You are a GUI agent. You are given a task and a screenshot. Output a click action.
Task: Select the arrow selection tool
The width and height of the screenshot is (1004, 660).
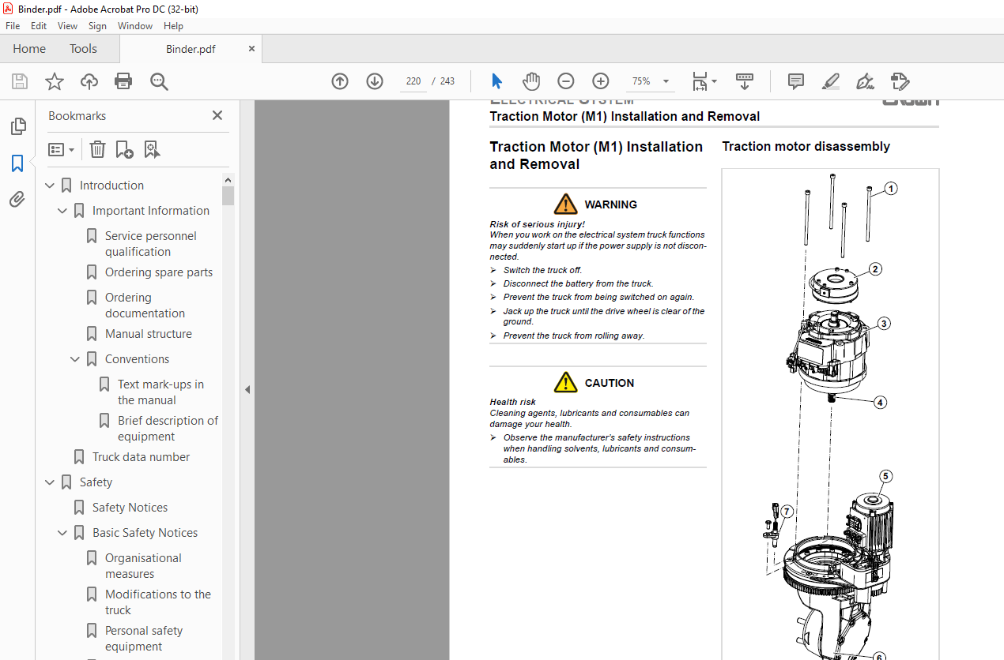coord(496,81)
